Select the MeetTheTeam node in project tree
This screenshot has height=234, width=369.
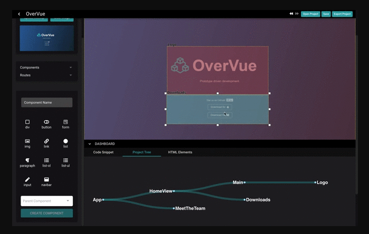189,208
